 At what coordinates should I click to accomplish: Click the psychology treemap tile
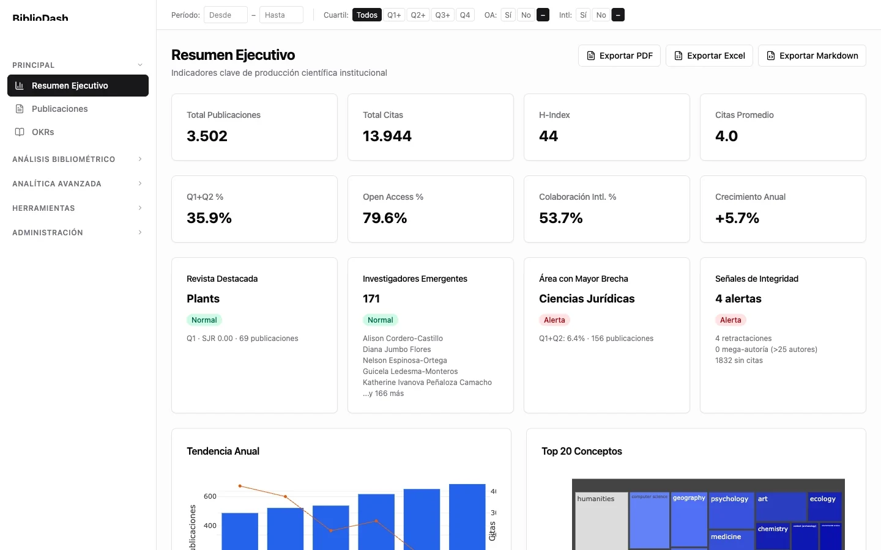(x=732, y=510)
